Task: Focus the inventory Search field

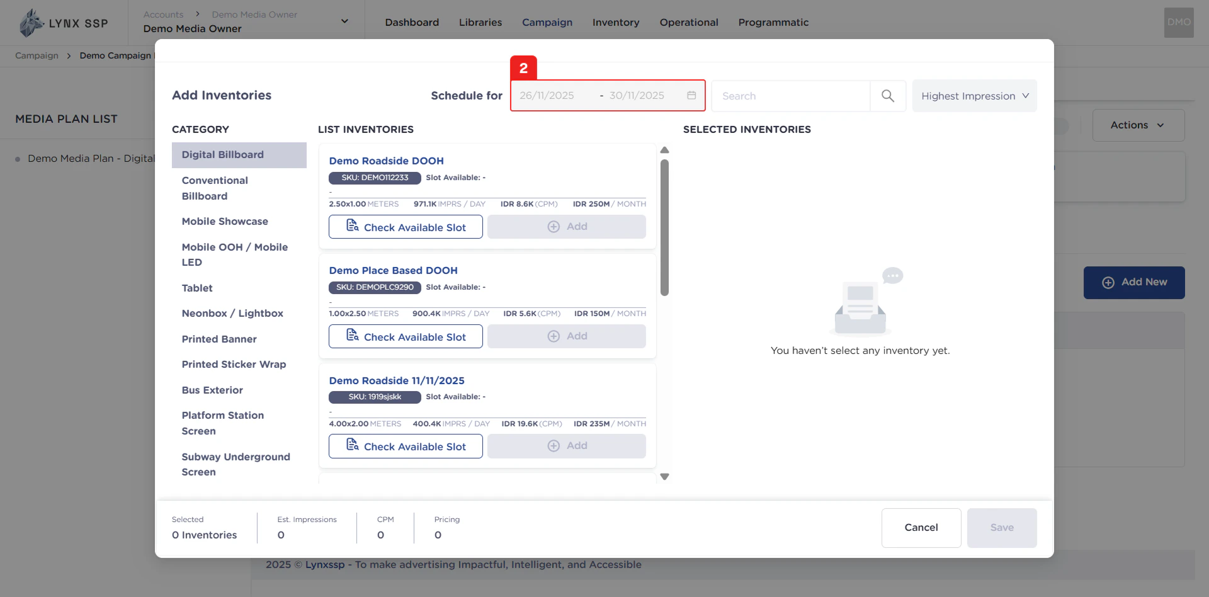Action: pos(791,96)
